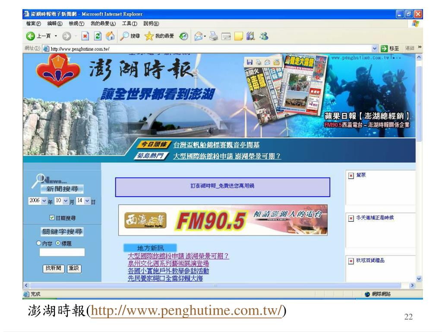Screen dimensions: 442x332
Task: Open the History toolbar icon
Action: tap(184, 36)
